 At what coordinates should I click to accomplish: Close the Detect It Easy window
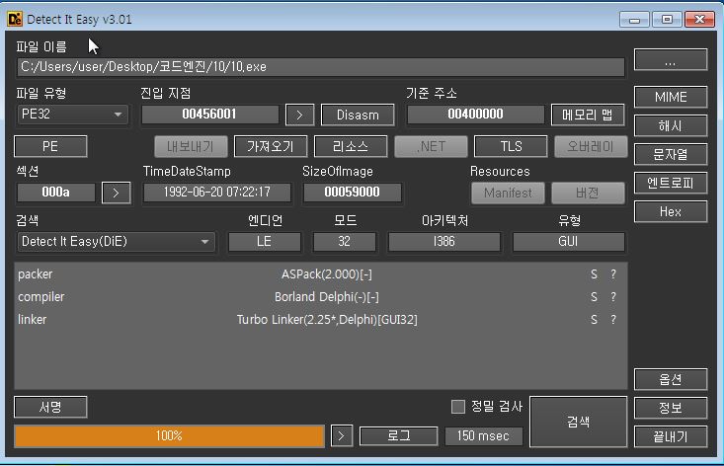pyautogui.click(x=699, y=20)
